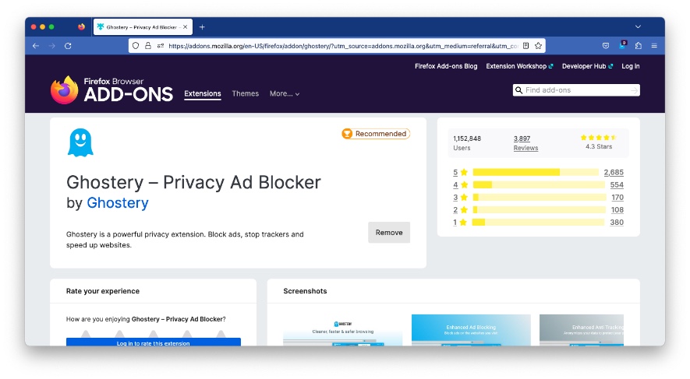Click the Firefox Browser Add-ons logo

click(x=111, y=90)
